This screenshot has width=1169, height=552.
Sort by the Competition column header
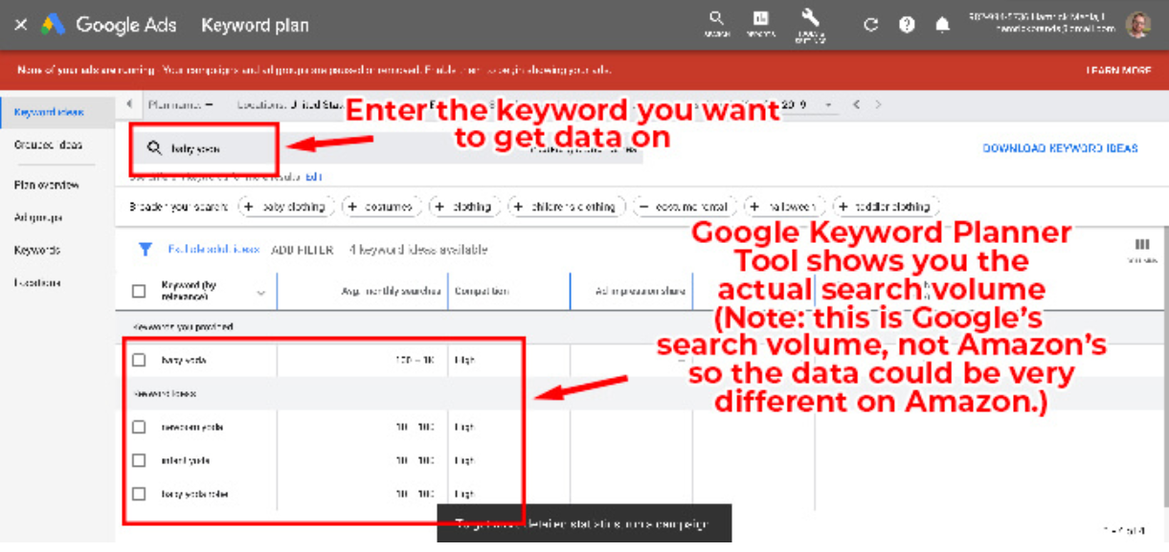(482, 291)
